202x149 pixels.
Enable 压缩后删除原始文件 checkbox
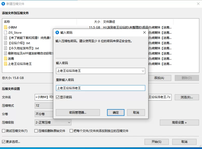pos(36,131)
